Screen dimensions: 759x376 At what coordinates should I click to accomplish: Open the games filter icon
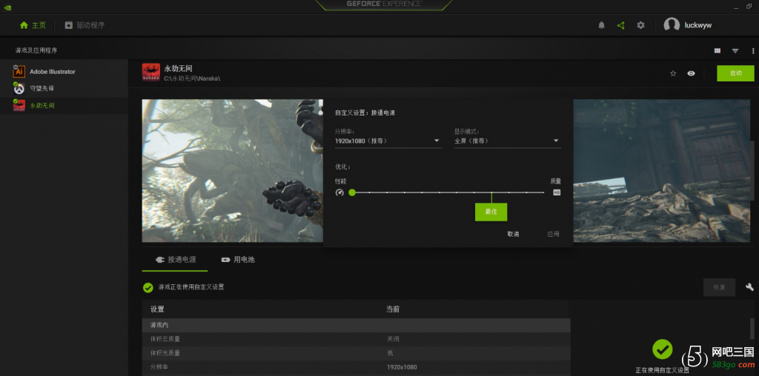pyautogui.click(x=735, y=51)
